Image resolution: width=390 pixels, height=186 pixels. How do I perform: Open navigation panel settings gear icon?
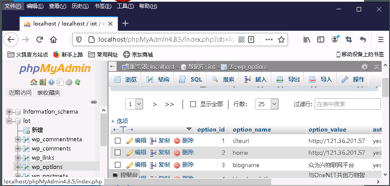(x=69, y=82)
